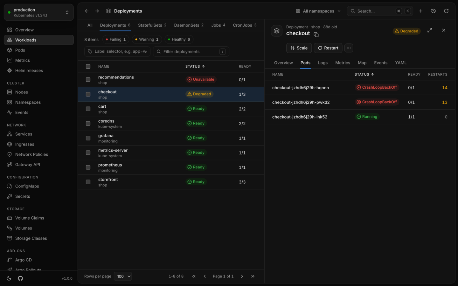This screenshot has width=458, height=286.
Task: Click the plus icon in top bar
Action: click(421, 11)
